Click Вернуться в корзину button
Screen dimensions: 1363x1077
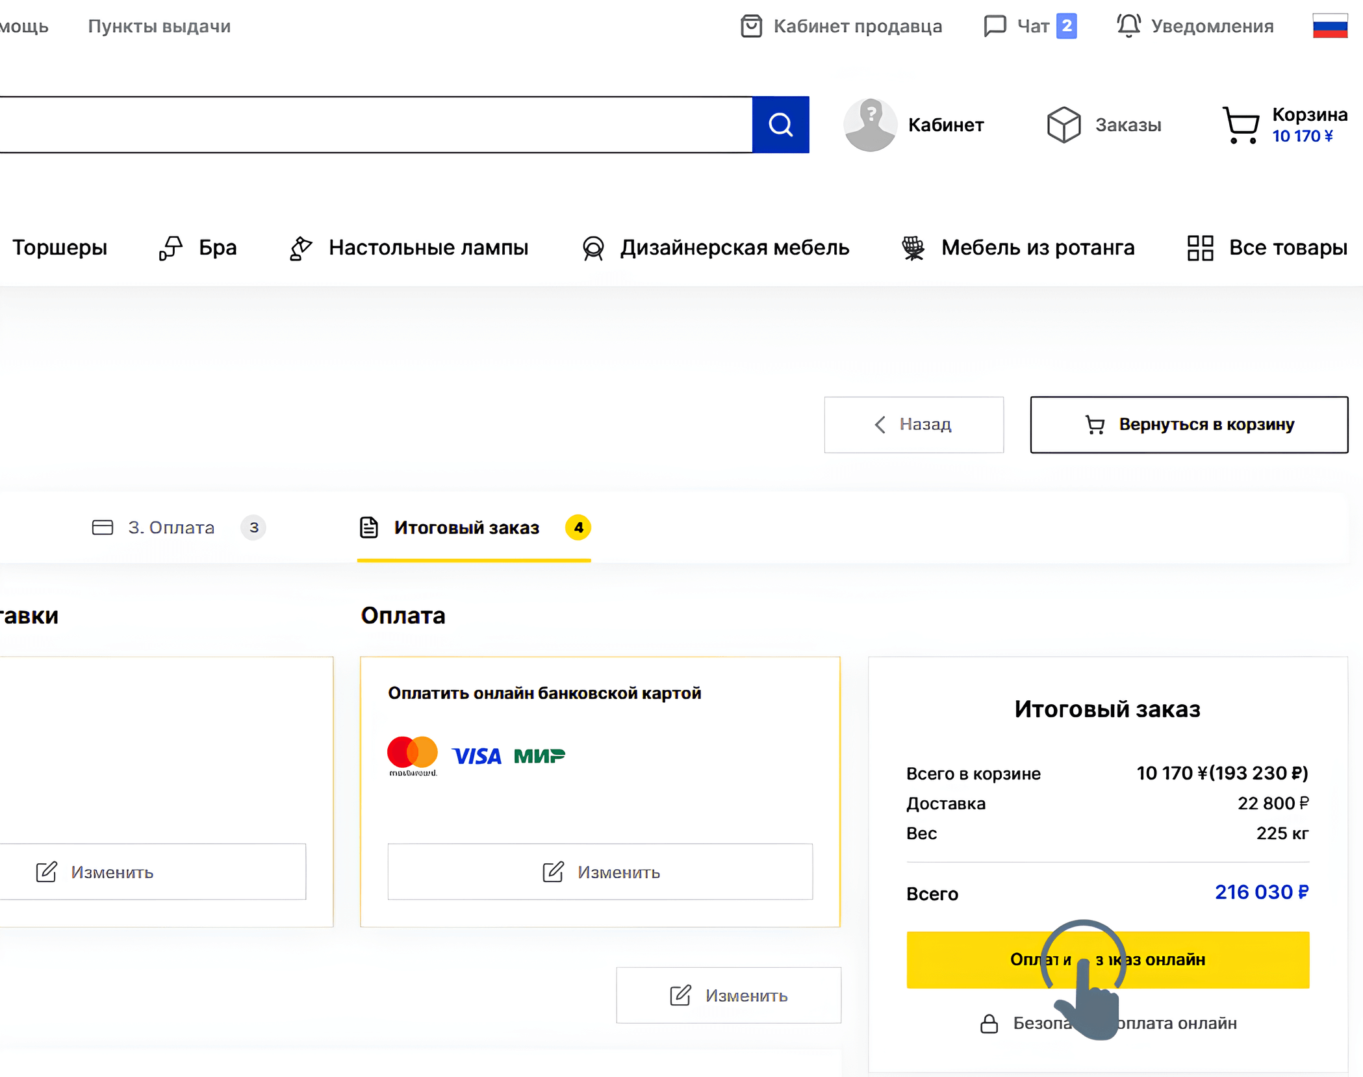pyautogui.click(x=1188, y=424)
